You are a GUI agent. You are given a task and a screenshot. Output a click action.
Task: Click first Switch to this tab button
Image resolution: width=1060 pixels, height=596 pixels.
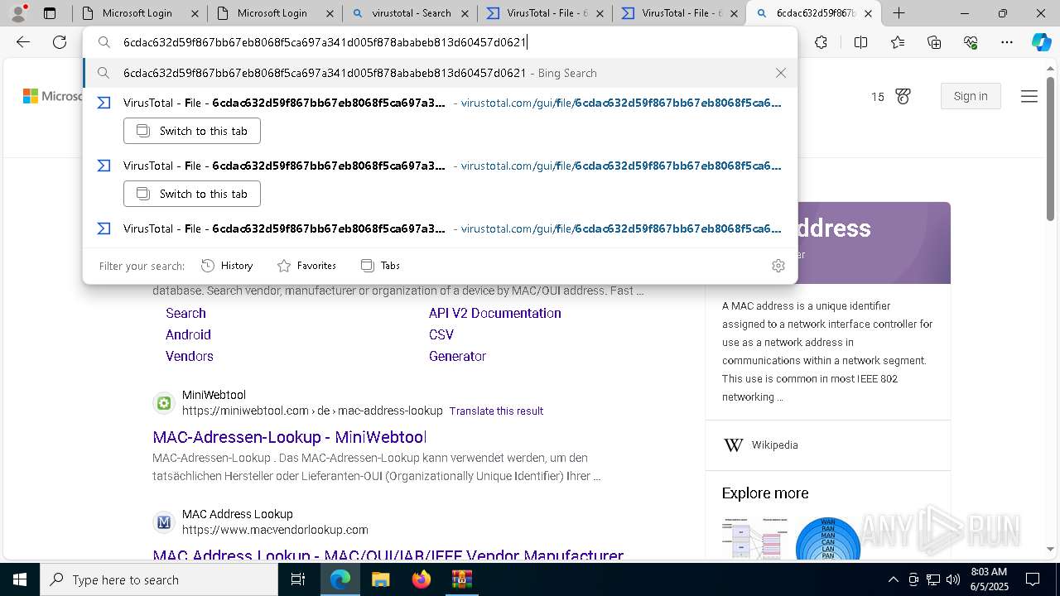click(191, 131)
